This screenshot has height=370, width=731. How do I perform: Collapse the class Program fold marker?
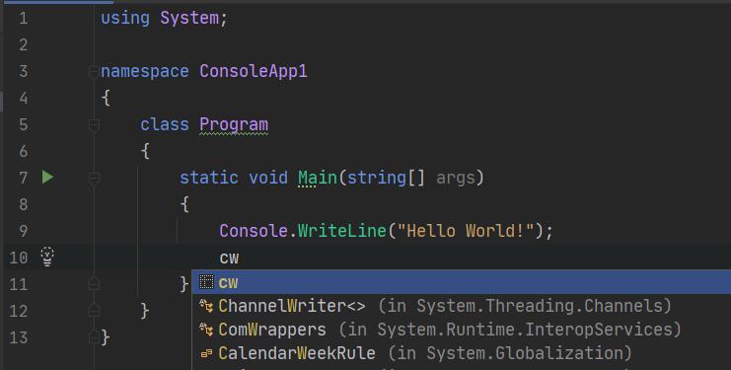94,124
